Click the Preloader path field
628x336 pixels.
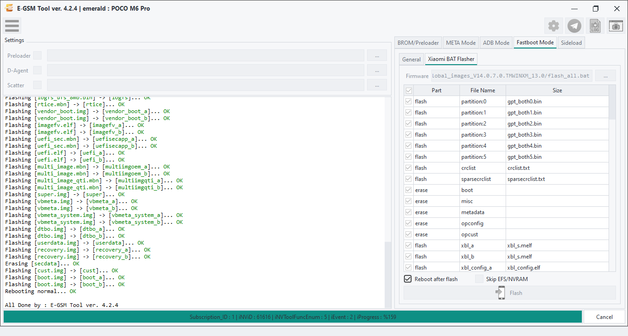205,55
